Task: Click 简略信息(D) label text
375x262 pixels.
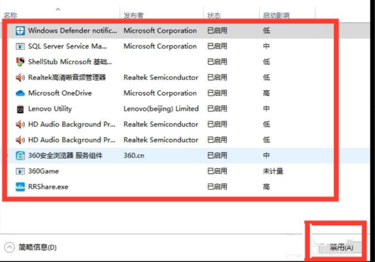Action: (x=37, y=247)
